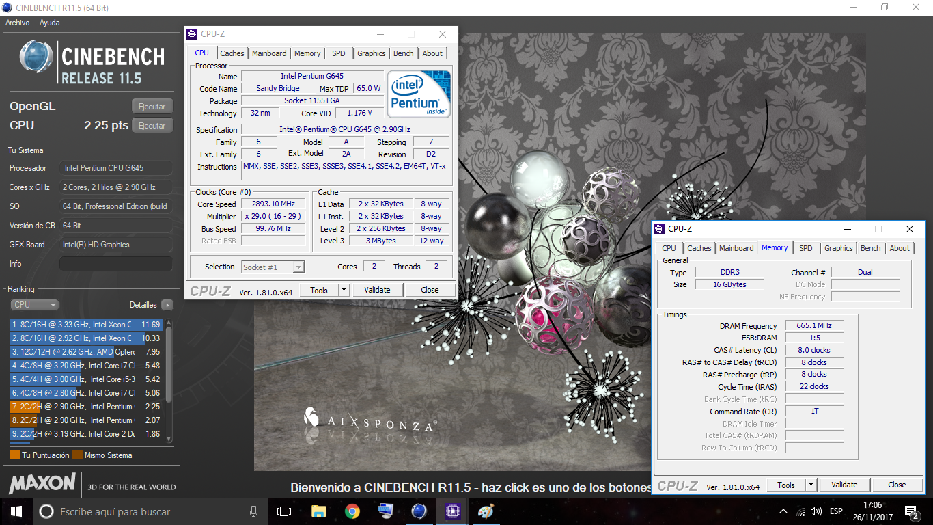The image size is (933, 525).
Task: Select ranking row 12C/12H @ 2.62 GHz AMD Opteron
Action: tap(85, 352)
